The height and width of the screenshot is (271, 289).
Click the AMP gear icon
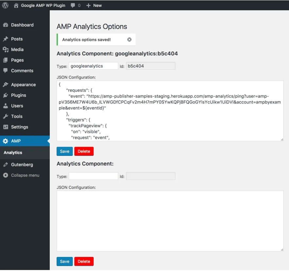6,141
